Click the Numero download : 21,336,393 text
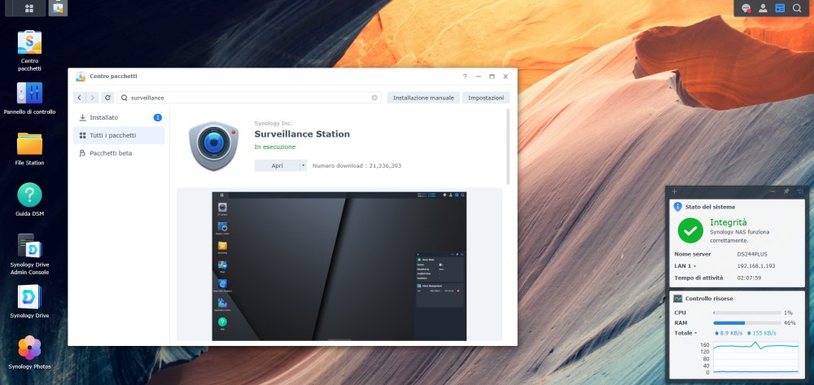This screenshot has width=814, height=385. 357,165
